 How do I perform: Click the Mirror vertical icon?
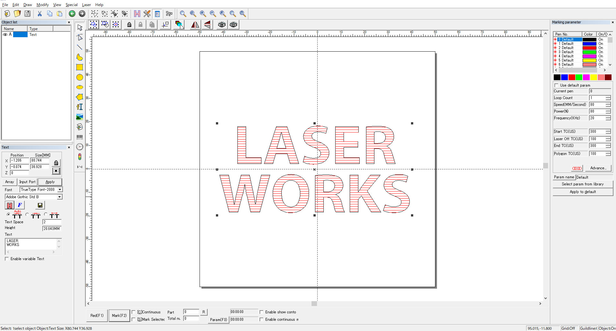207,25
